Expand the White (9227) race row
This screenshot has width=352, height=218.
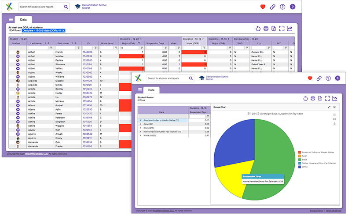click(140, 136)
